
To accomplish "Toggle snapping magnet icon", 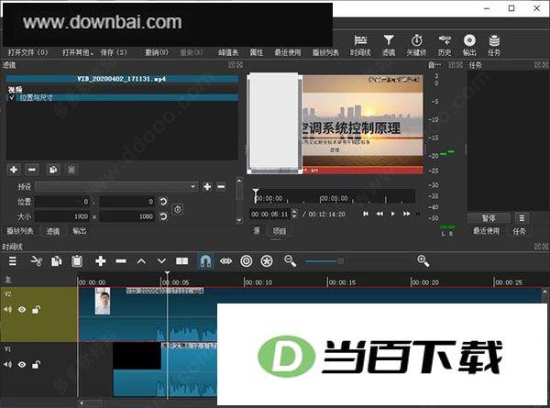I will [205, 261].
